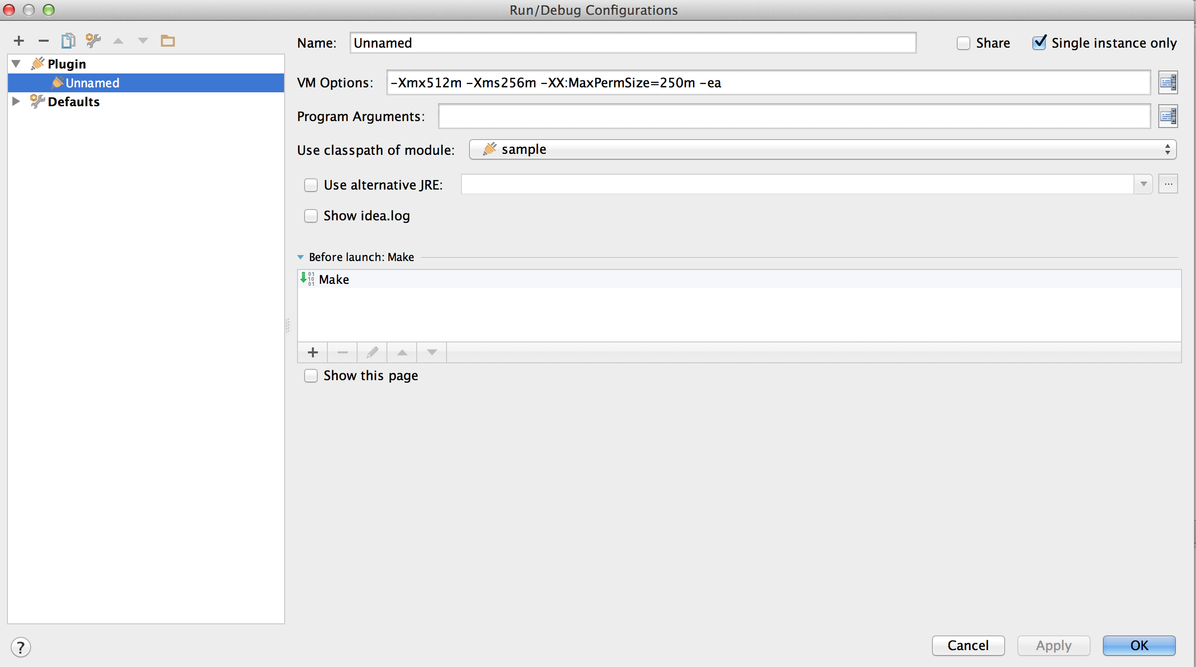The image size is (1196, 667).
Task: Expand the Program Arguments editor
Action: pyautogui.click(x=1168, y=116)
